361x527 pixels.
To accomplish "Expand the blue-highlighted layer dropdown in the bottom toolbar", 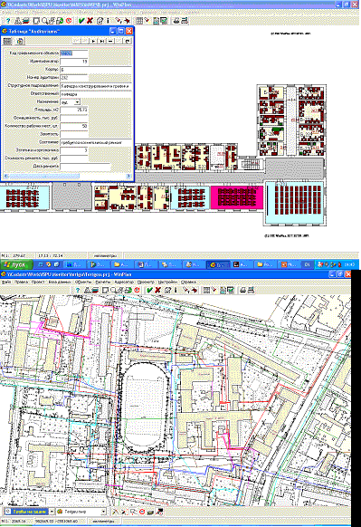I will 52,512.
